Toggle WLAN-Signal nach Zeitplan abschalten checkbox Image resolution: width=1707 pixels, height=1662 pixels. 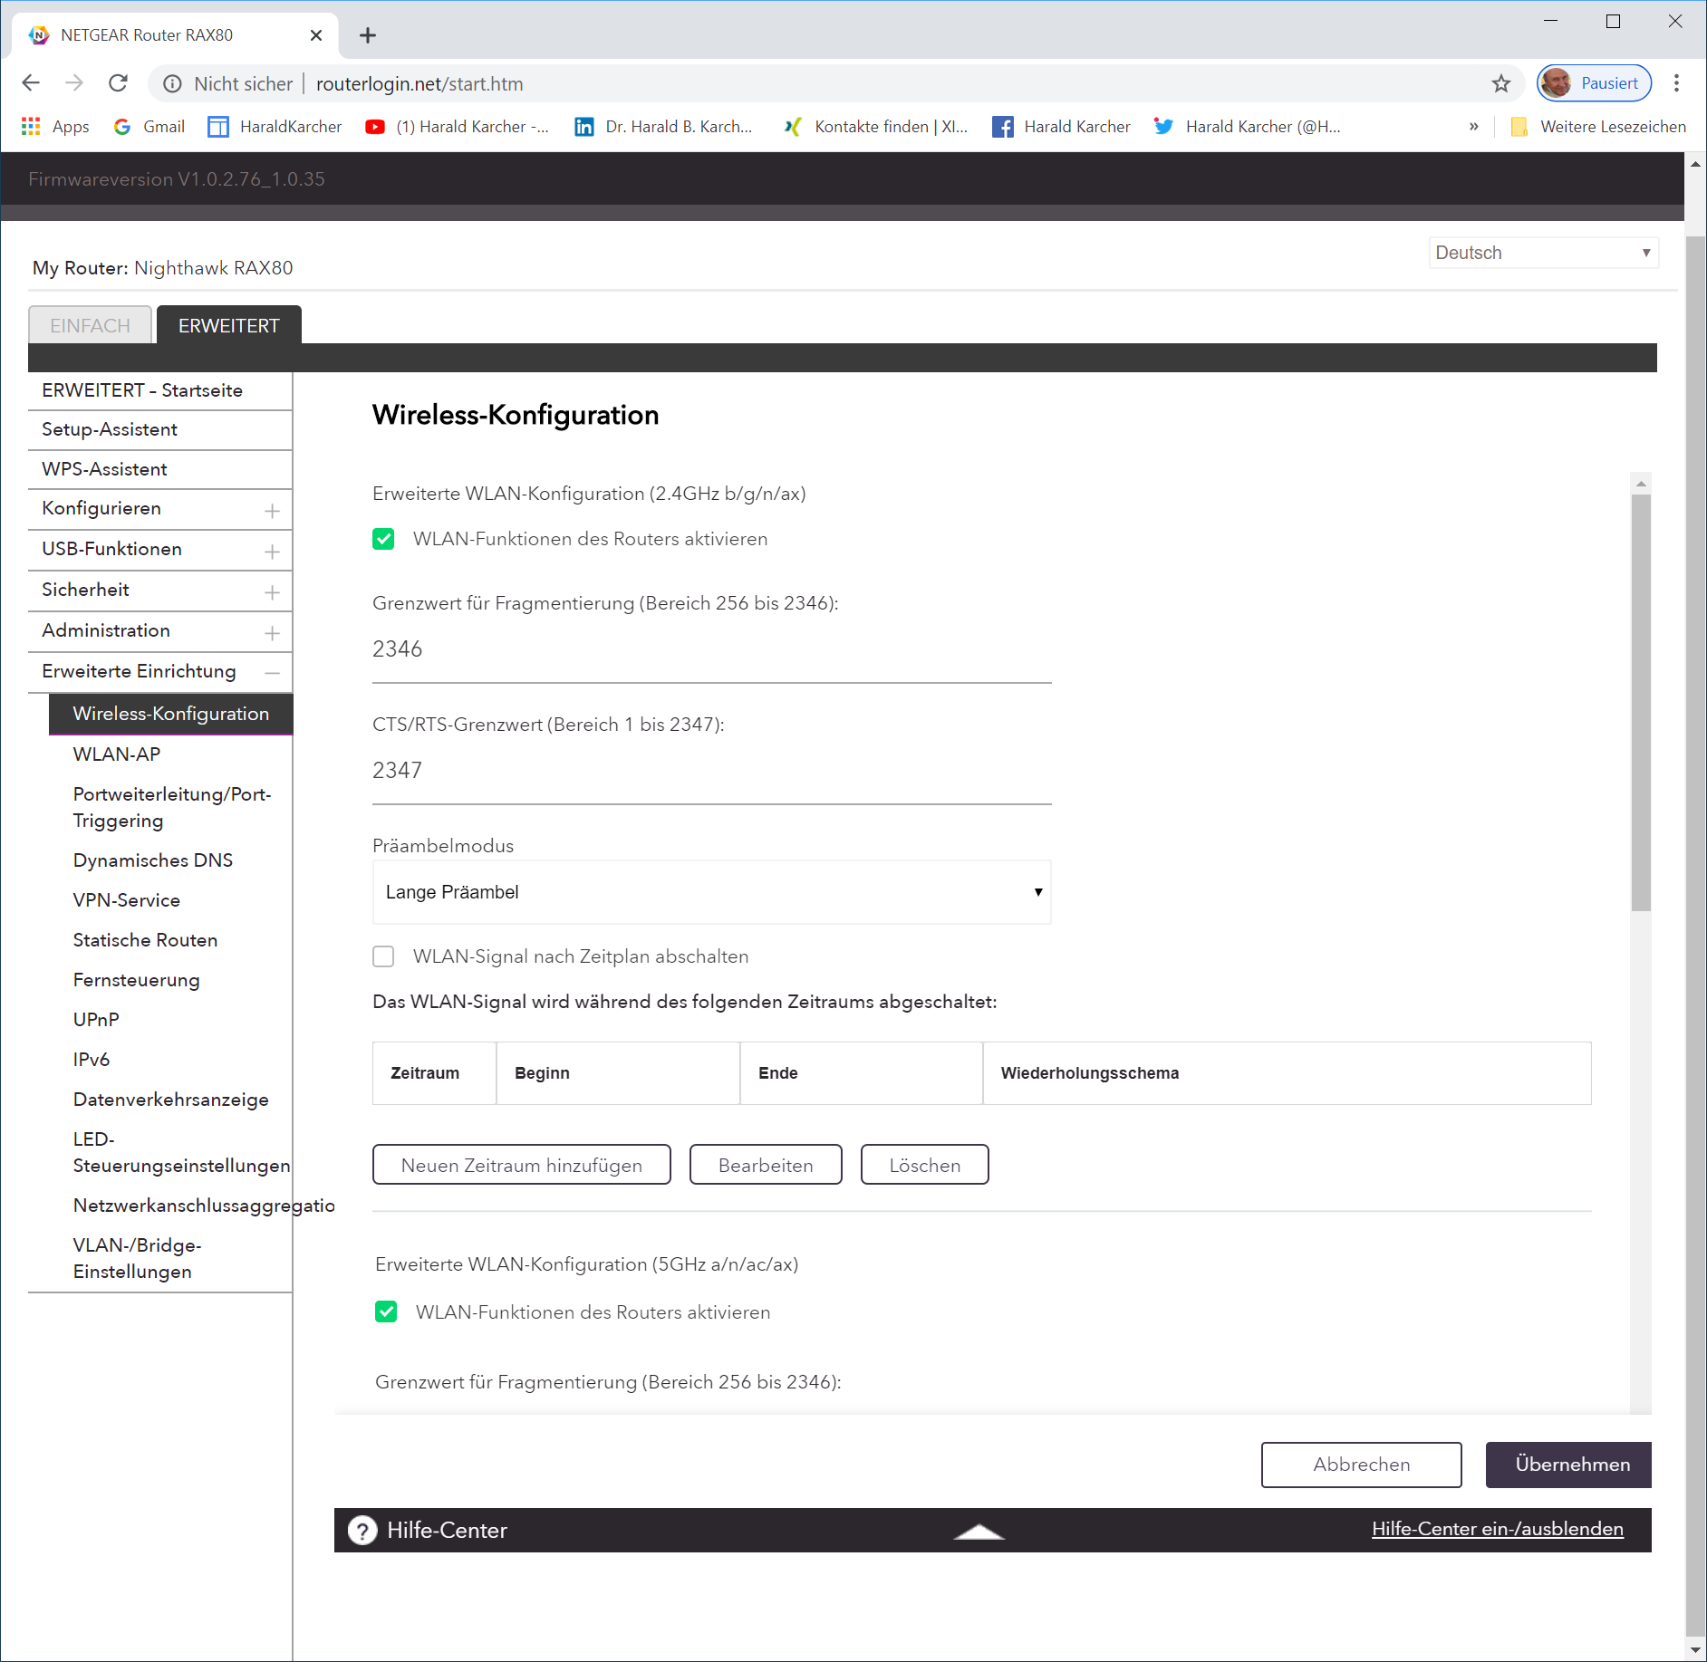tap(383, 957)
